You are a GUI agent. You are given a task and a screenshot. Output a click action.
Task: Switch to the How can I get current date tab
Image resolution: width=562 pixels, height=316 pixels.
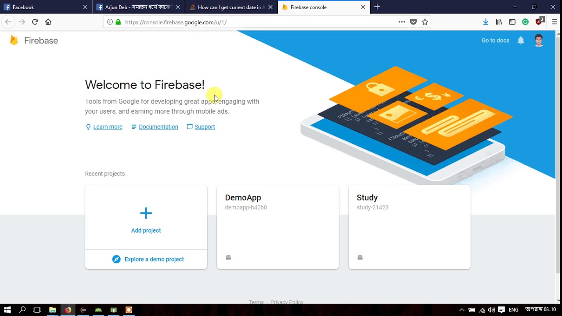[231, 7]
